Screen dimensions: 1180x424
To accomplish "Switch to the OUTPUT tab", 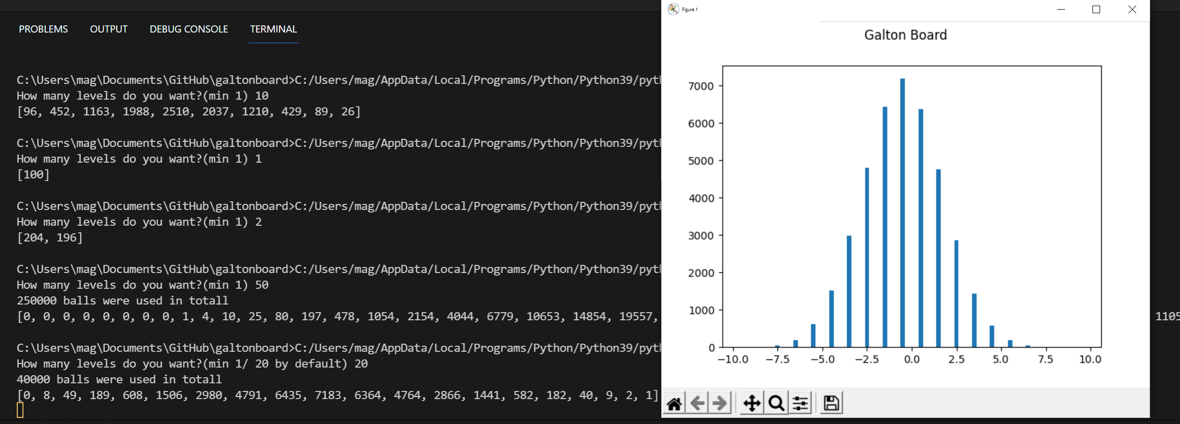I will click(109, 29).
